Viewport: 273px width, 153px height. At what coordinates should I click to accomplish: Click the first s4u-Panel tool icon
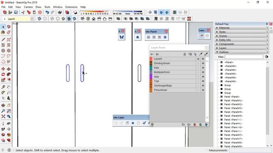tap(148, 37)
